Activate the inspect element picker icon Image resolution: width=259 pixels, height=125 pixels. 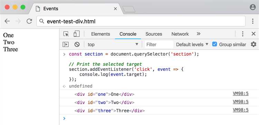66,34
